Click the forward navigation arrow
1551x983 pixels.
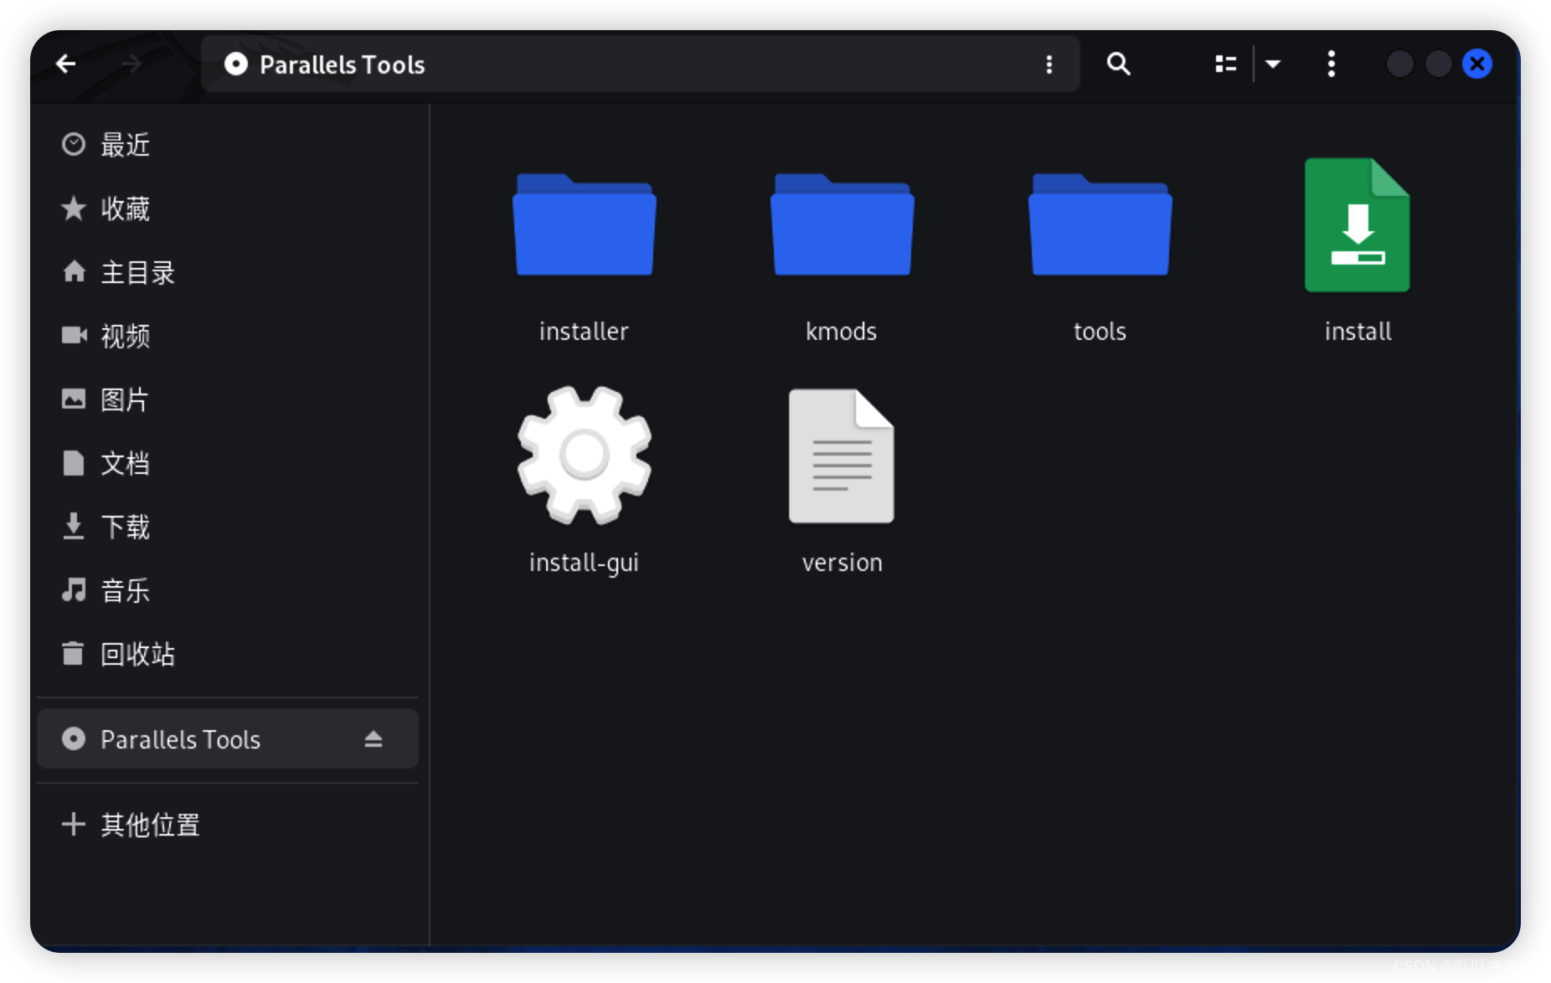(131, 64)
